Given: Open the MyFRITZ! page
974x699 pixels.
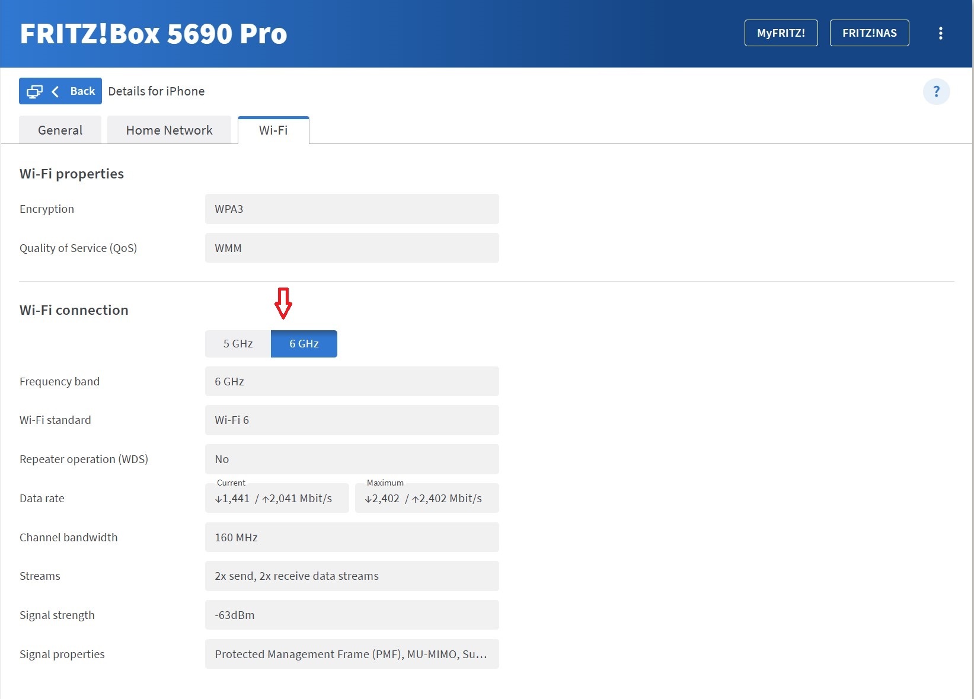Looking at the screenshot, I should [781, 33].
